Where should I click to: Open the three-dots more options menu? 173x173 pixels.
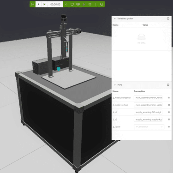(95, 4)
